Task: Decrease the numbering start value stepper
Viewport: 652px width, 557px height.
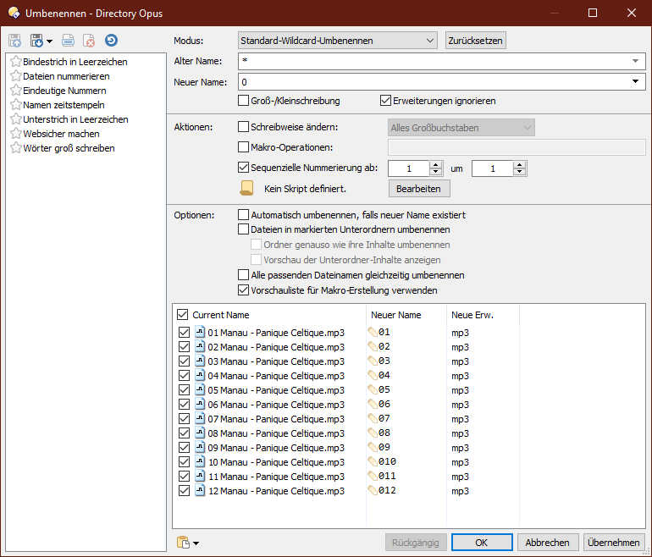Action: point(436,172)
